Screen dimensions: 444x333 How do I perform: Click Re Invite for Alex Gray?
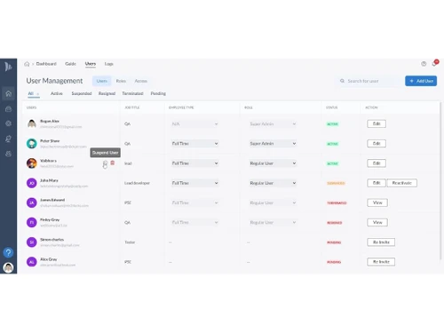[x=381, y=262]
